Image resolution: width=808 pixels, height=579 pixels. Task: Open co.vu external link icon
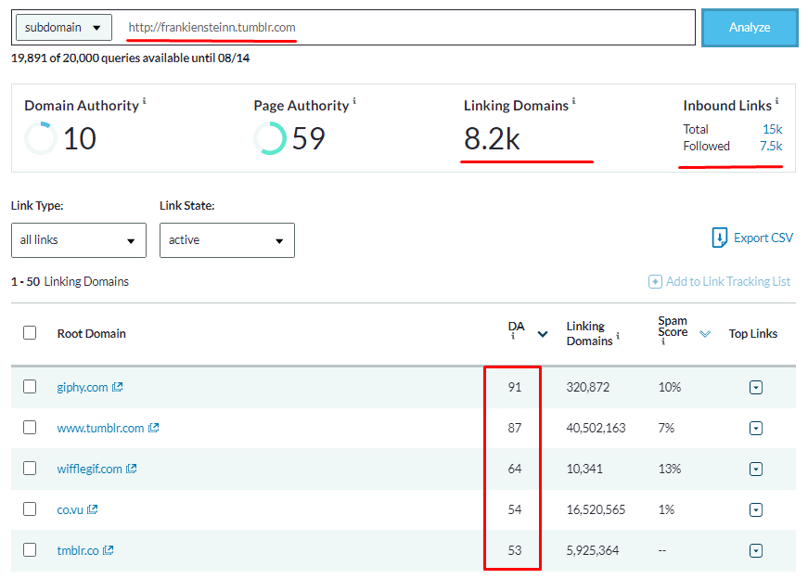(x=92, y=509)
